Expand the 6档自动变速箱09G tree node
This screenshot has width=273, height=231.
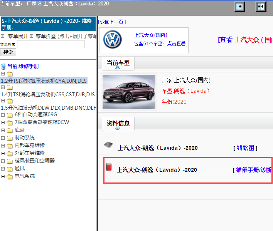coord(3,115)
